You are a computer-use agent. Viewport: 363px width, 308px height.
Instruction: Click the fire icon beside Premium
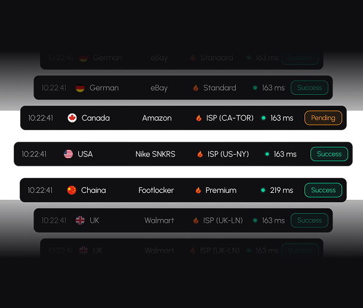coord(198,190)
